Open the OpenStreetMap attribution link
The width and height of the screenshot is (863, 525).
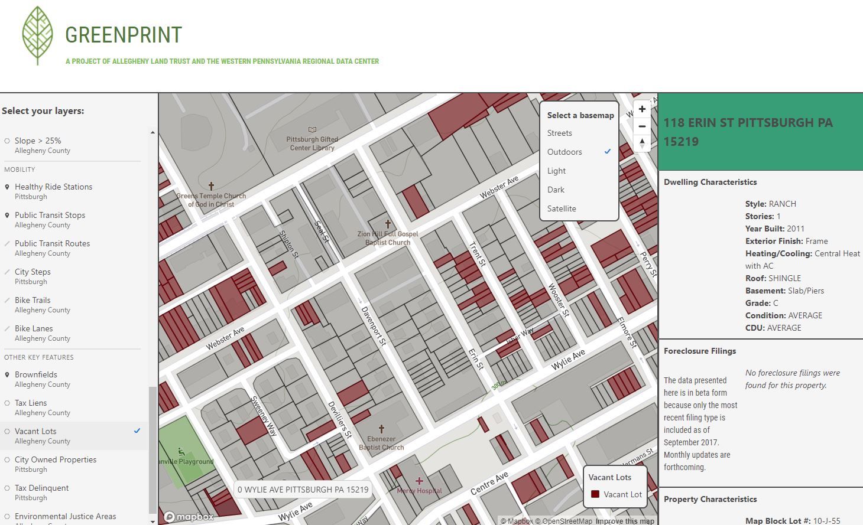(563, 521)
